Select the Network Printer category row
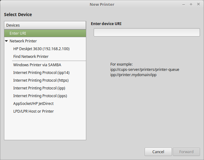 pos(23,41)
